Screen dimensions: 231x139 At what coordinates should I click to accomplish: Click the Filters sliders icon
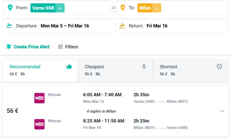point(60,47)
